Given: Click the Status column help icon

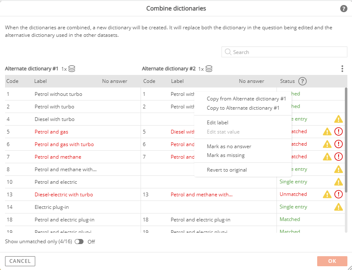Looking at the screenshot, I should tap(302, 81).
